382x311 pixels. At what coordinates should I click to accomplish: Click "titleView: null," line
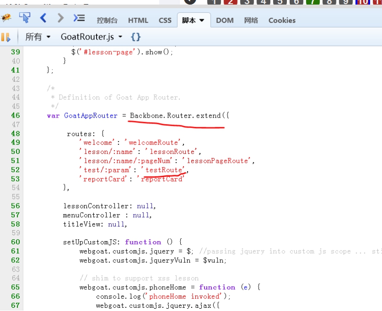(x=95, y=224)
